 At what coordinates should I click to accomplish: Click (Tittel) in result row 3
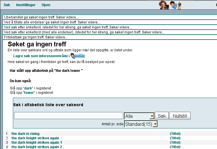(x=175, y=143)
